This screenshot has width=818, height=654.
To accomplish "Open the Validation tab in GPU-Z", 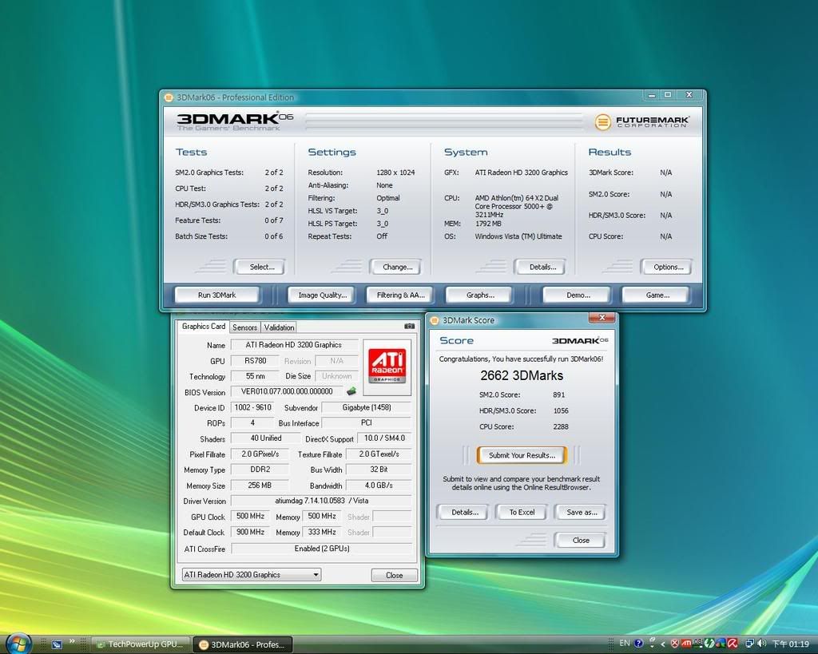I will click(279, 327).
